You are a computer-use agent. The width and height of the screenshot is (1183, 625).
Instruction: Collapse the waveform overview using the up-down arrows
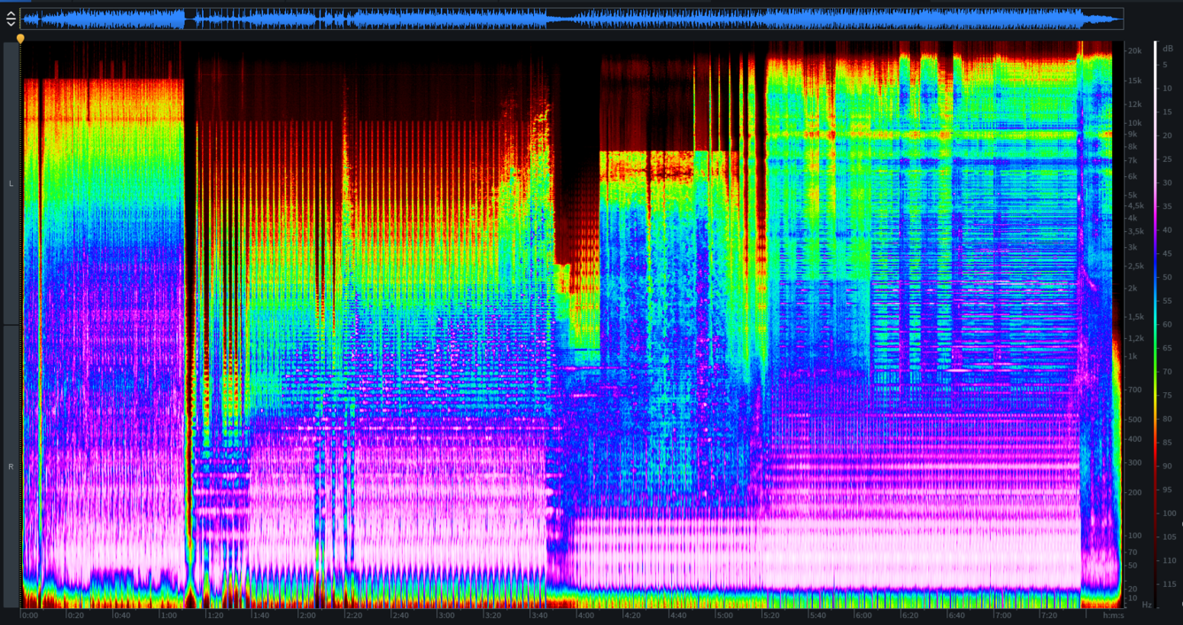pyautogui.click(x=11, y=19)
